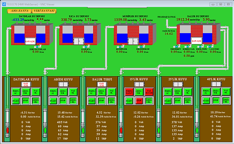Click the DAYINLAR KUYU door indicator KAPI AÇIK
The width and height of the screenshot is (234, 144).
coord(26,84)
